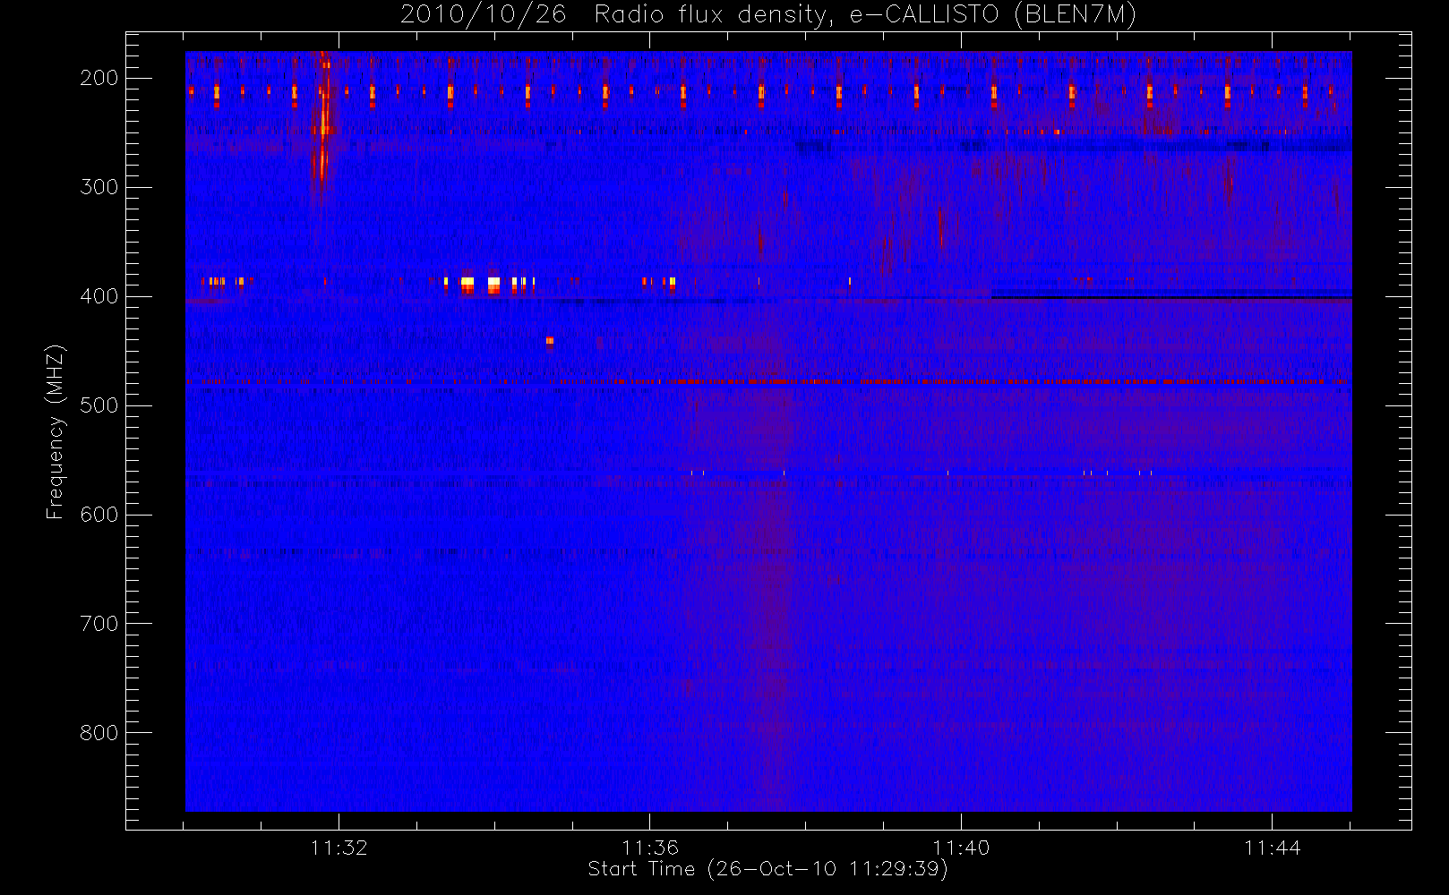
Task: Click the 11:32 time tick label
Action: pyautogui.click(x=339, y=848)
